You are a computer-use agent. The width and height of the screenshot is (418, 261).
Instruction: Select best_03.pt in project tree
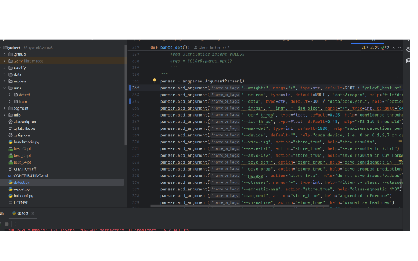[x=22, y=155]
